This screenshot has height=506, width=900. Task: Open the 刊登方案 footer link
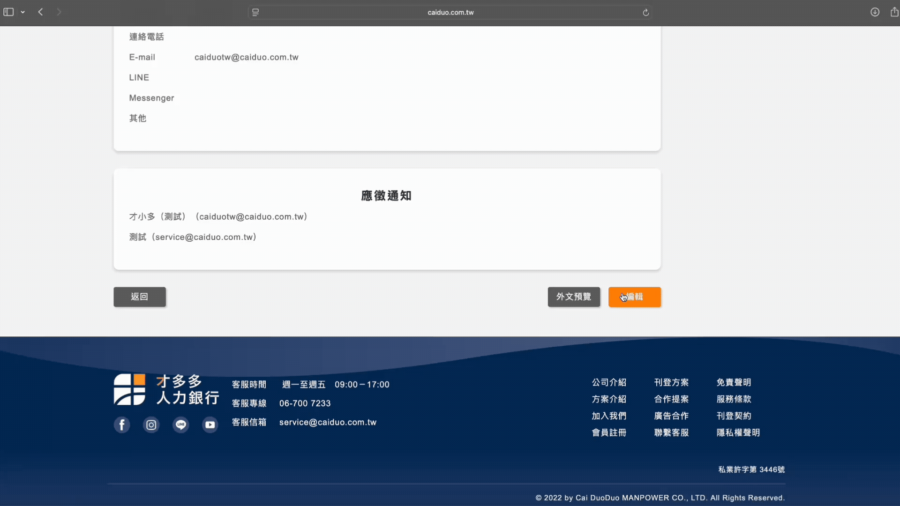671,382
